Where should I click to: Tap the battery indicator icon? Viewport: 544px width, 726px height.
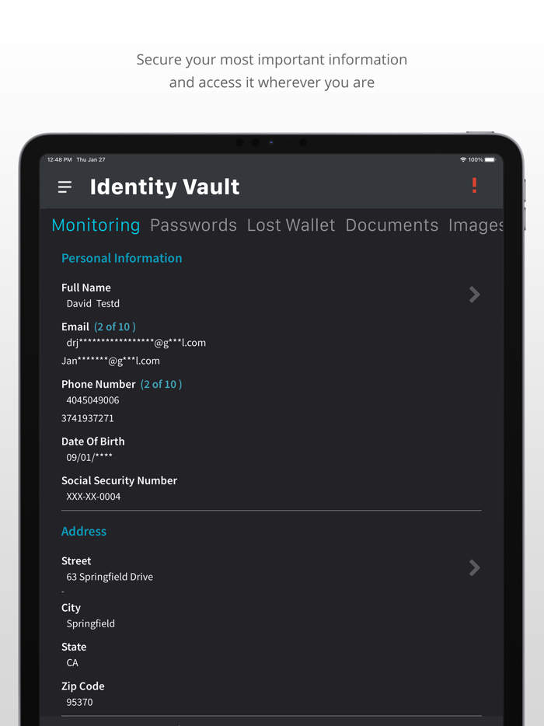(490, 160)
